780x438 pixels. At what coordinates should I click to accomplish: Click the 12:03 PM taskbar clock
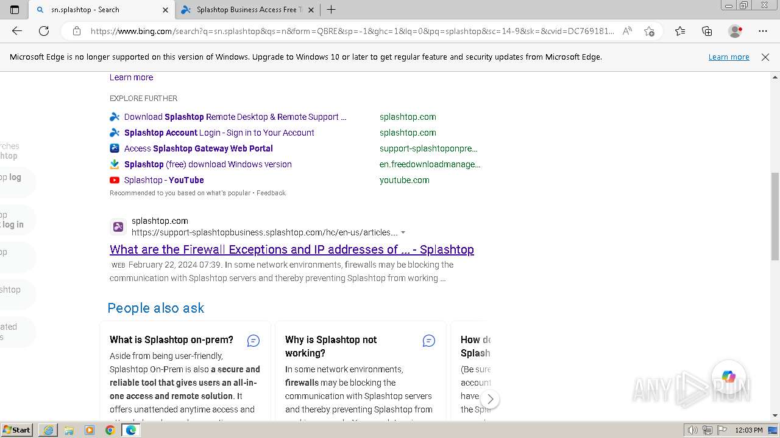pos(749,430)
